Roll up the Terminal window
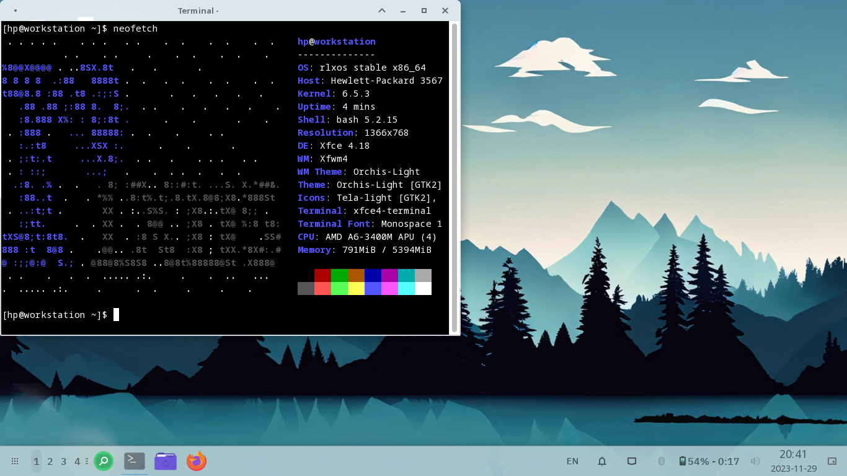The image size is (847, 476). pos(382,11)
